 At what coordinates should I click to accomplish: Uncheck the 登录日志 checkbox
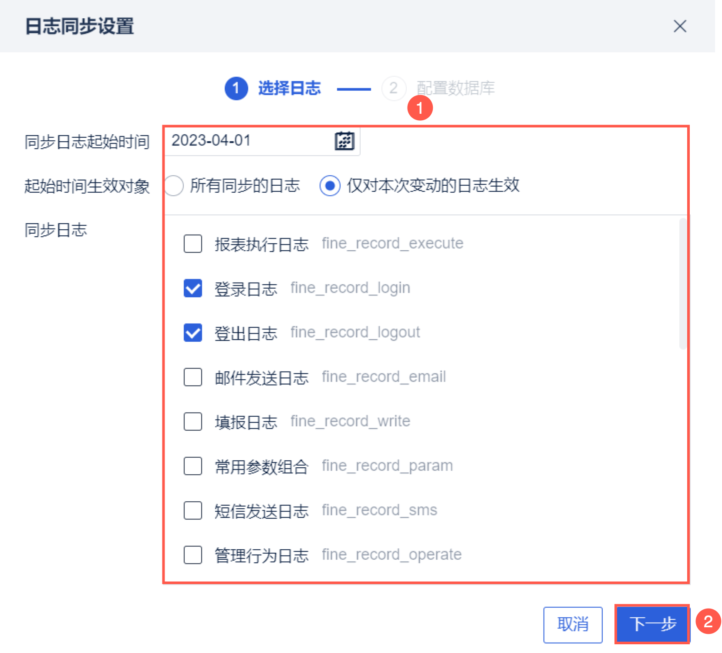point(193,288)
